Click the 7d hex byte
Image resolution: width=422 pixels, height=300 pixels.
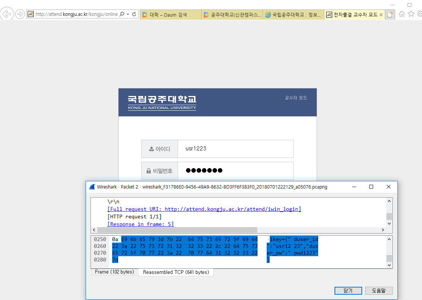tap(115, 260)
